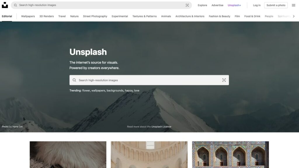
Task: Browse the Wallpapers category
Action: point(28,16)
